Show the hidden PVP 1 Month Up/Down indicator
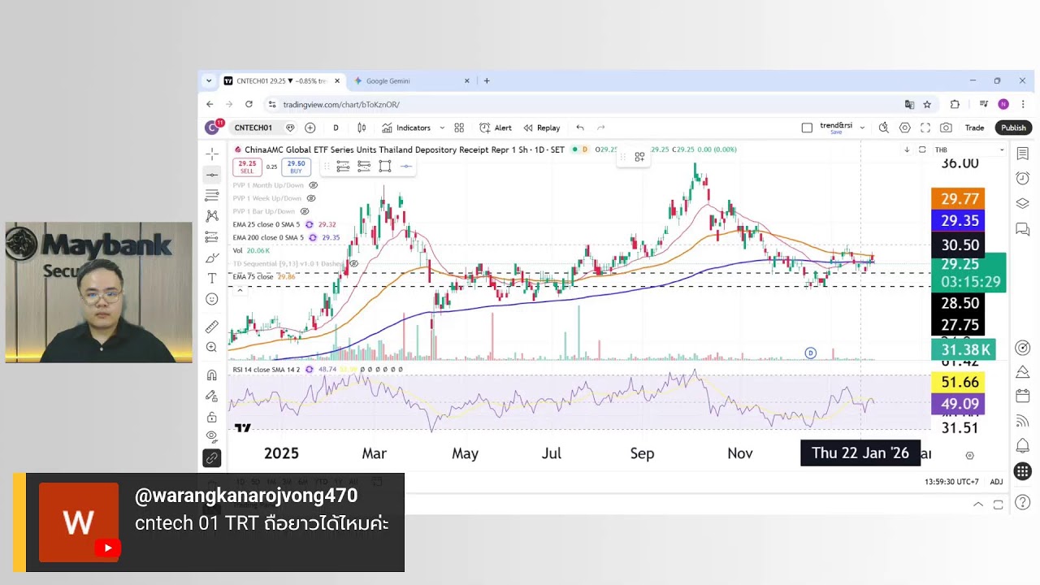 pyautogui.click(x=313, y=185)
